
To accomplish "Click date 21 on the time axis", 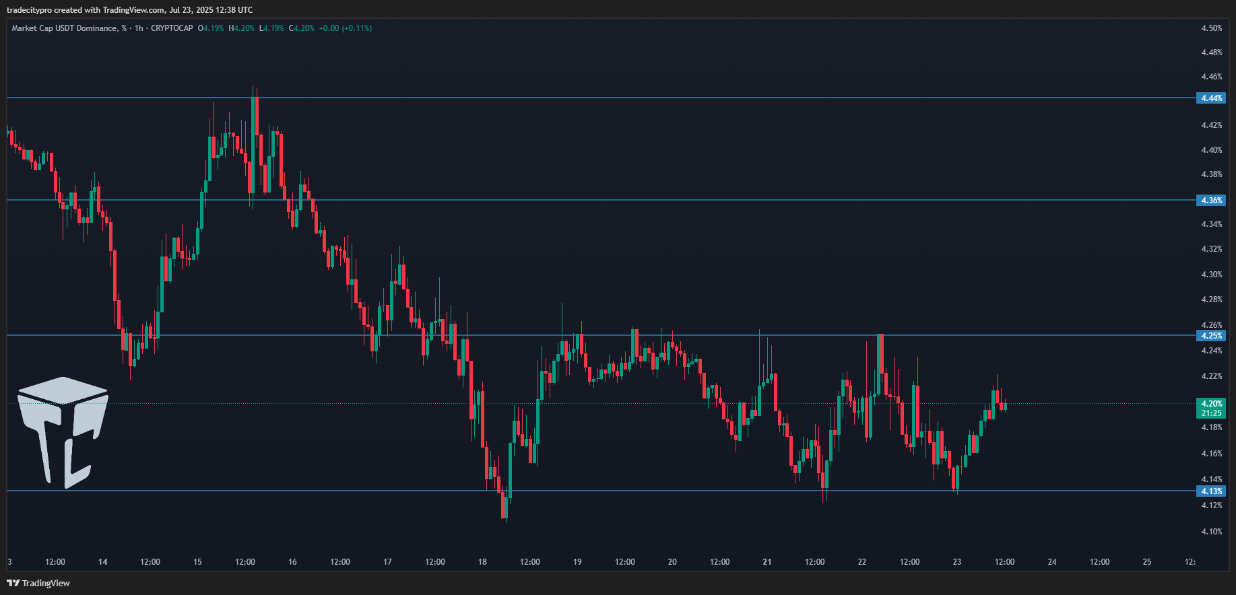I will coord(767,562).
